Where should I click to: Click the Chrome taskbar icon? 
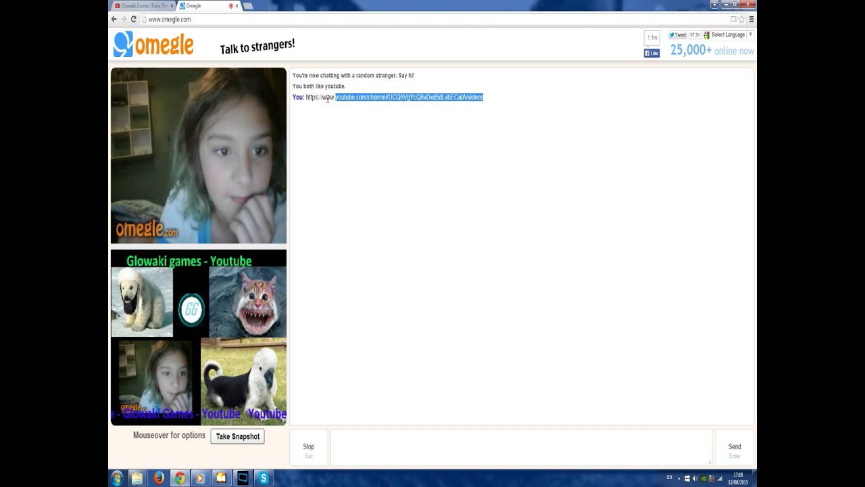pos(180,478)
